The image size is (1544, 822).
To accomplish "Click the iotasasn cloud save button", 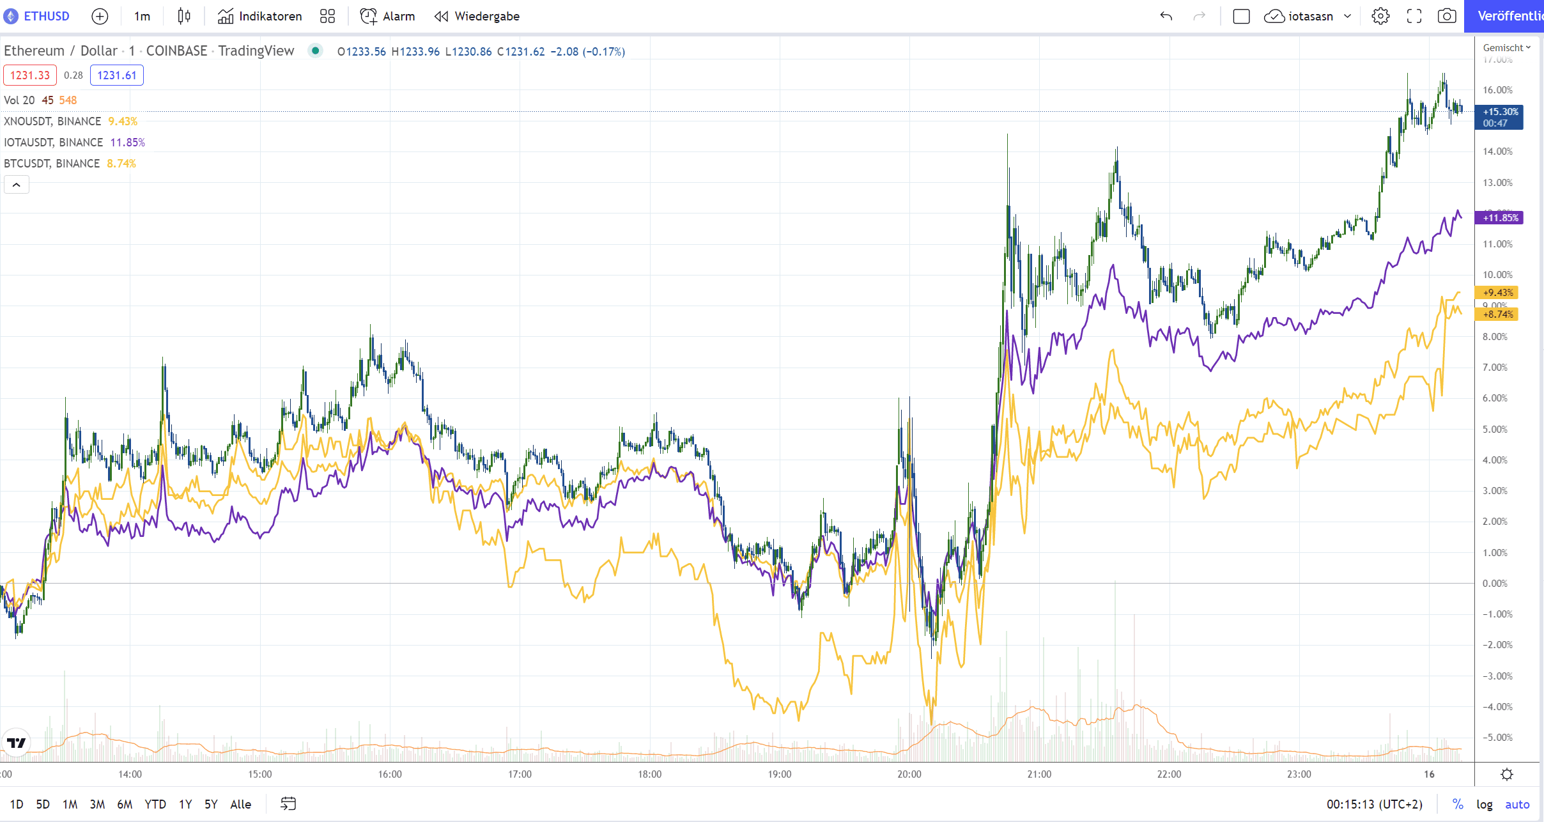I will pos(1299,16).
